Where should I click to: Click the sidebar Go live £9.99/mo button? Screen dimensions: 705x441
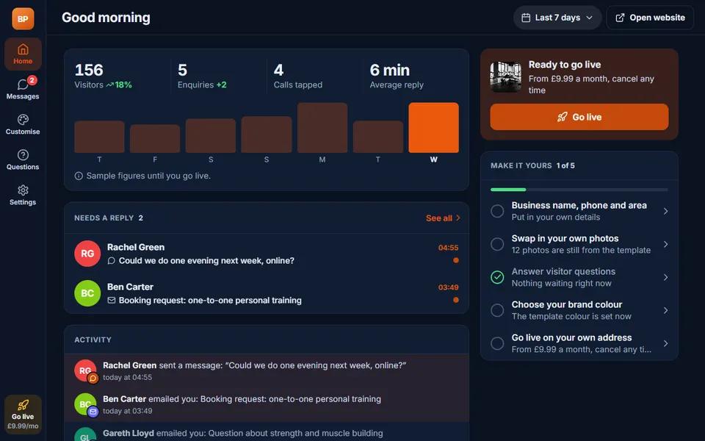pyautogui.click(x=23, y=415)
